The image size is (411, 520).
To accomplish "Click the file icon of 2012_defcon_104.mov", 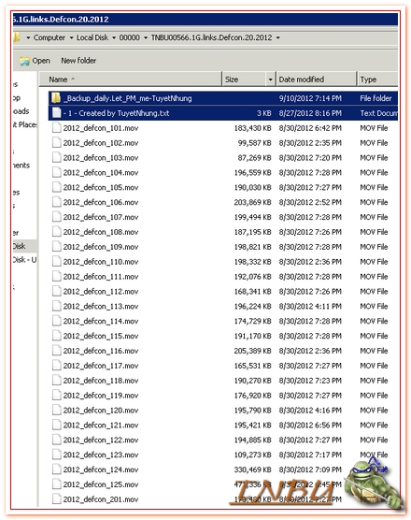I will (x=57, y=172).
